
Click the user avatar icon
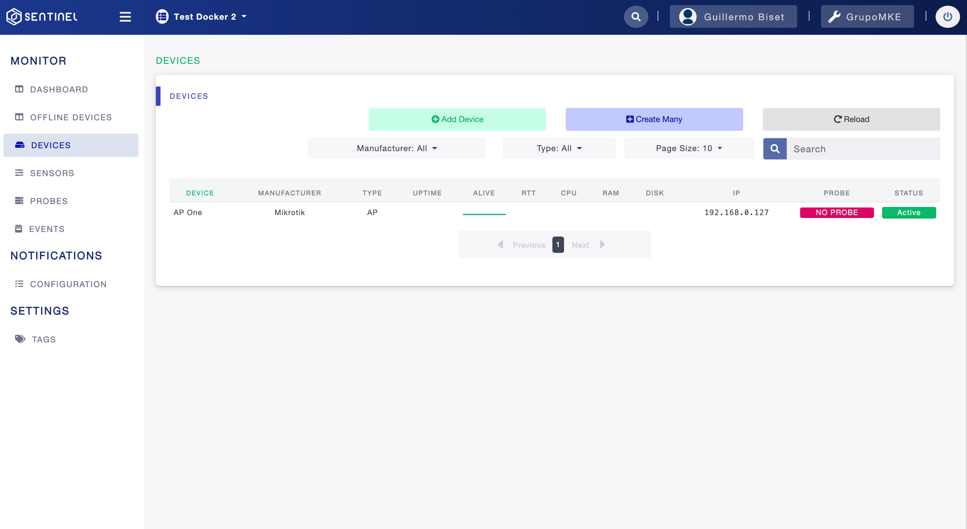pyautogui.click(x=688, y=17)
